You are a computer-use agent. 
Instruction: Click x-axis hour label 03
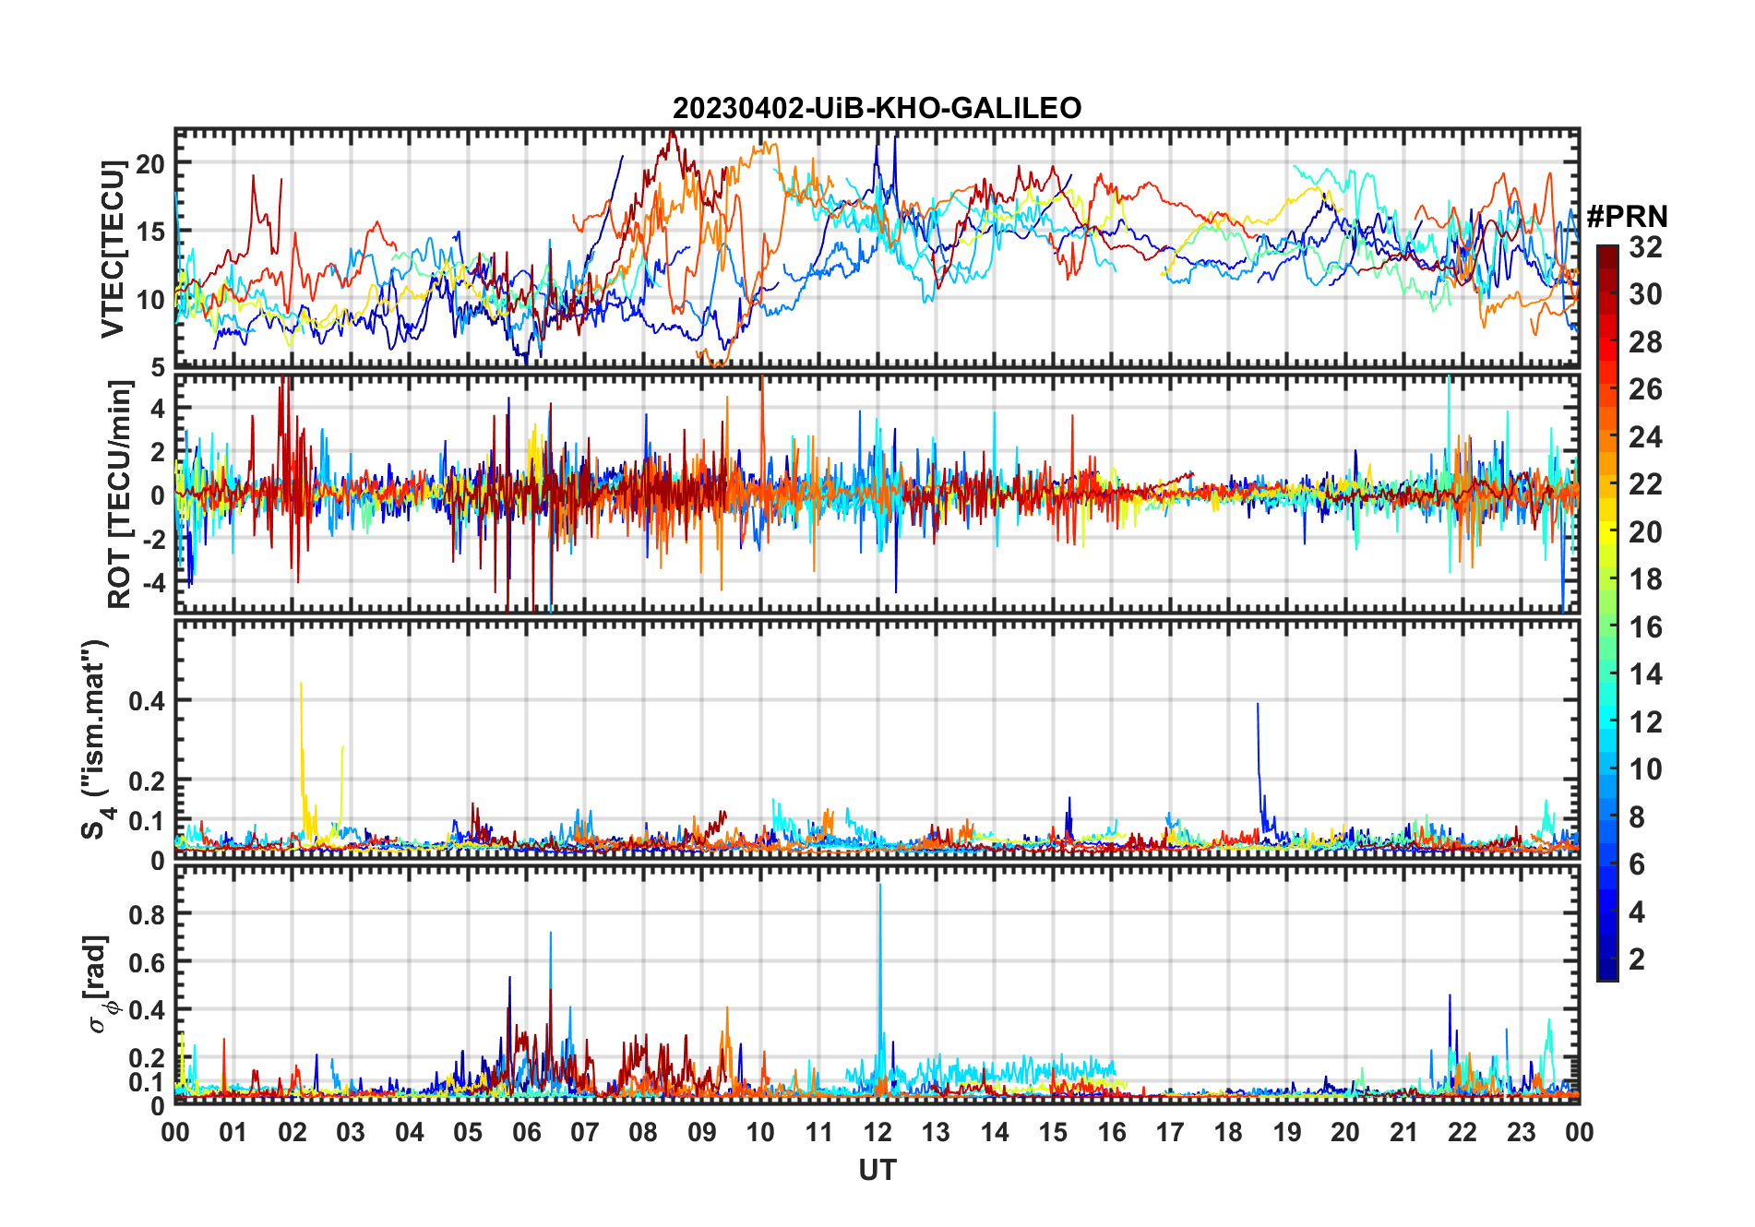[351, 1132]
